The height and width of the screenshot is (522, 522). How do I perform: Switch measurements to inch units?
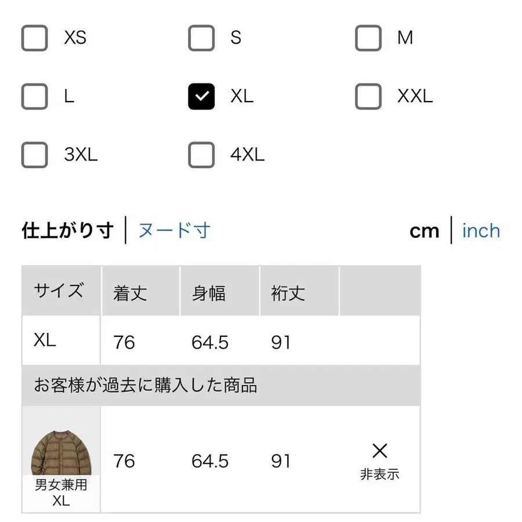click(481, 231)
